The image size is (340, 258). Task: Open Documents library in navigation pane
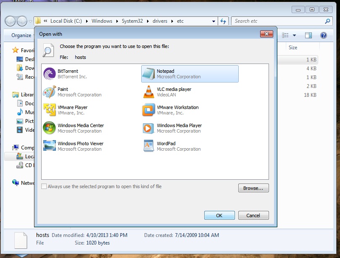(25, 104)
